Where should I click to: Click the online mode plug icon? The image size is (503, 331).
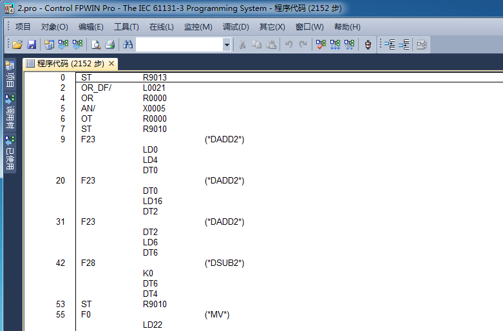click(368, 44)
